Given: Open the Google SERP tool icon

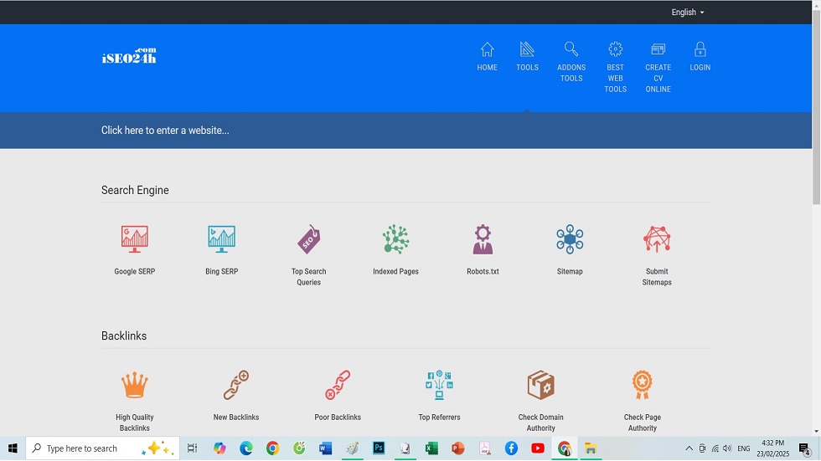Looking at the screenshot, I should pyautogui.click(x=134, y=239).
